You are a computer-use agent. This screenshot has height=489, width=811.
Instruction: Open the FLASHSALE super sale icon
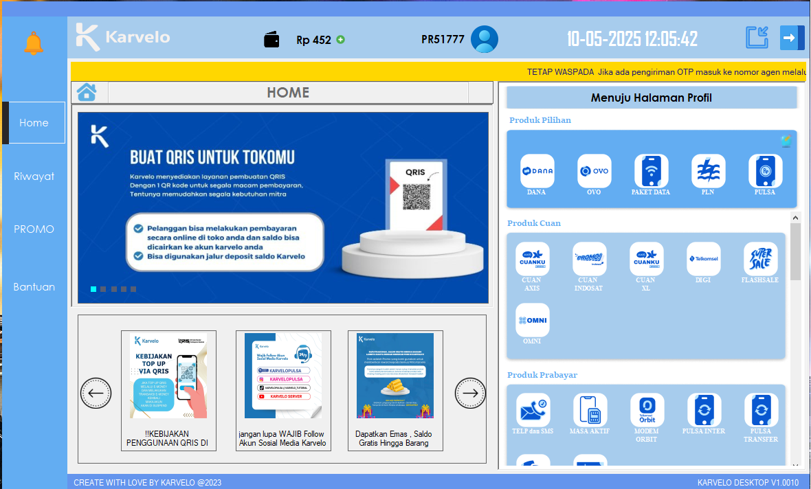[x=760, y=259]
